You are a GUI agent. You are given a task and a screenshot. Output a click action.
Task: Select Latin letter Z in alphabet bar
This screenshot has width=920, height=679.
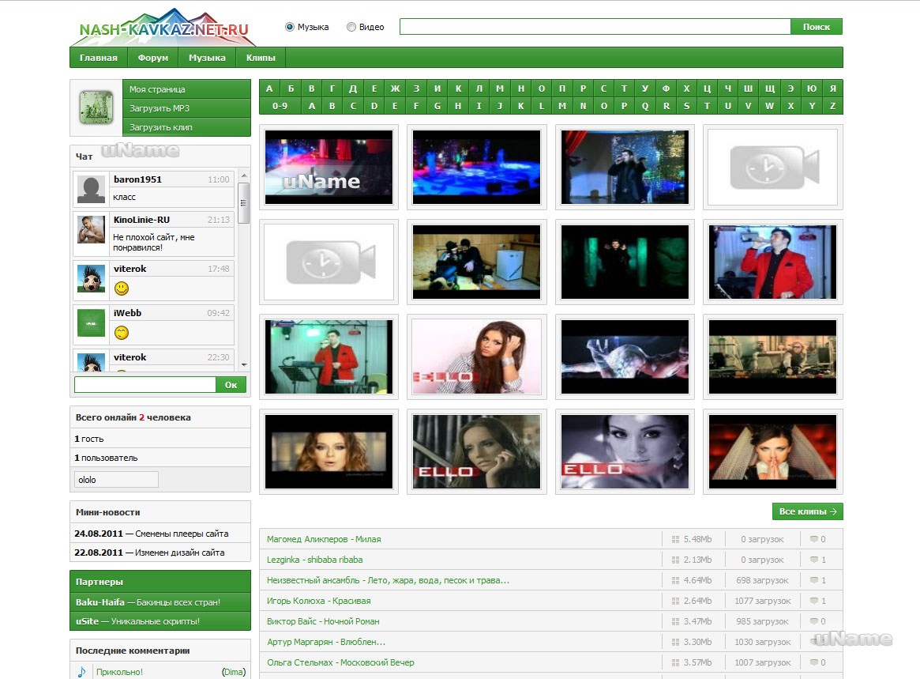tap(832, 106)
